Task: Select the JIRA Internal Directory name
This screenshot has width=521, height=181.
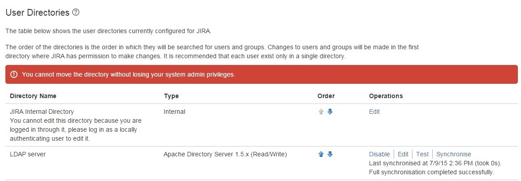Action: coord(42,112)
